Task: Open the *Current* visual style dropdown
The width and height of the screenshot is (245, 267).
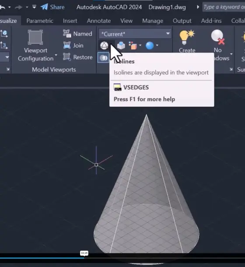Action: (135, 34)
